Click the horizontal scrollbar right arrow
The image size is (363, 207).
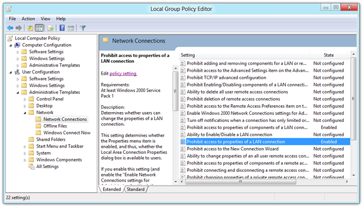(347, 182)
